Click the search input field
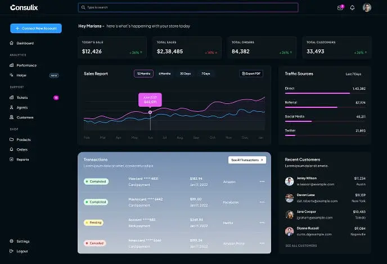The height and width of the screenshot is (264, 387). [188, 7]
